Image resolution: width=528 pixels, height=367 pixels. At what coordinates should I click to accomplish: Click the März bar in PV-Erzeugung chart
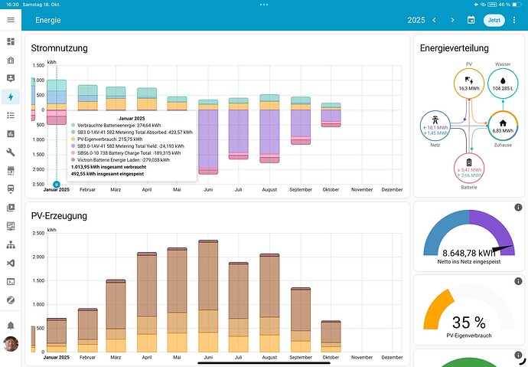coord(116,316)
